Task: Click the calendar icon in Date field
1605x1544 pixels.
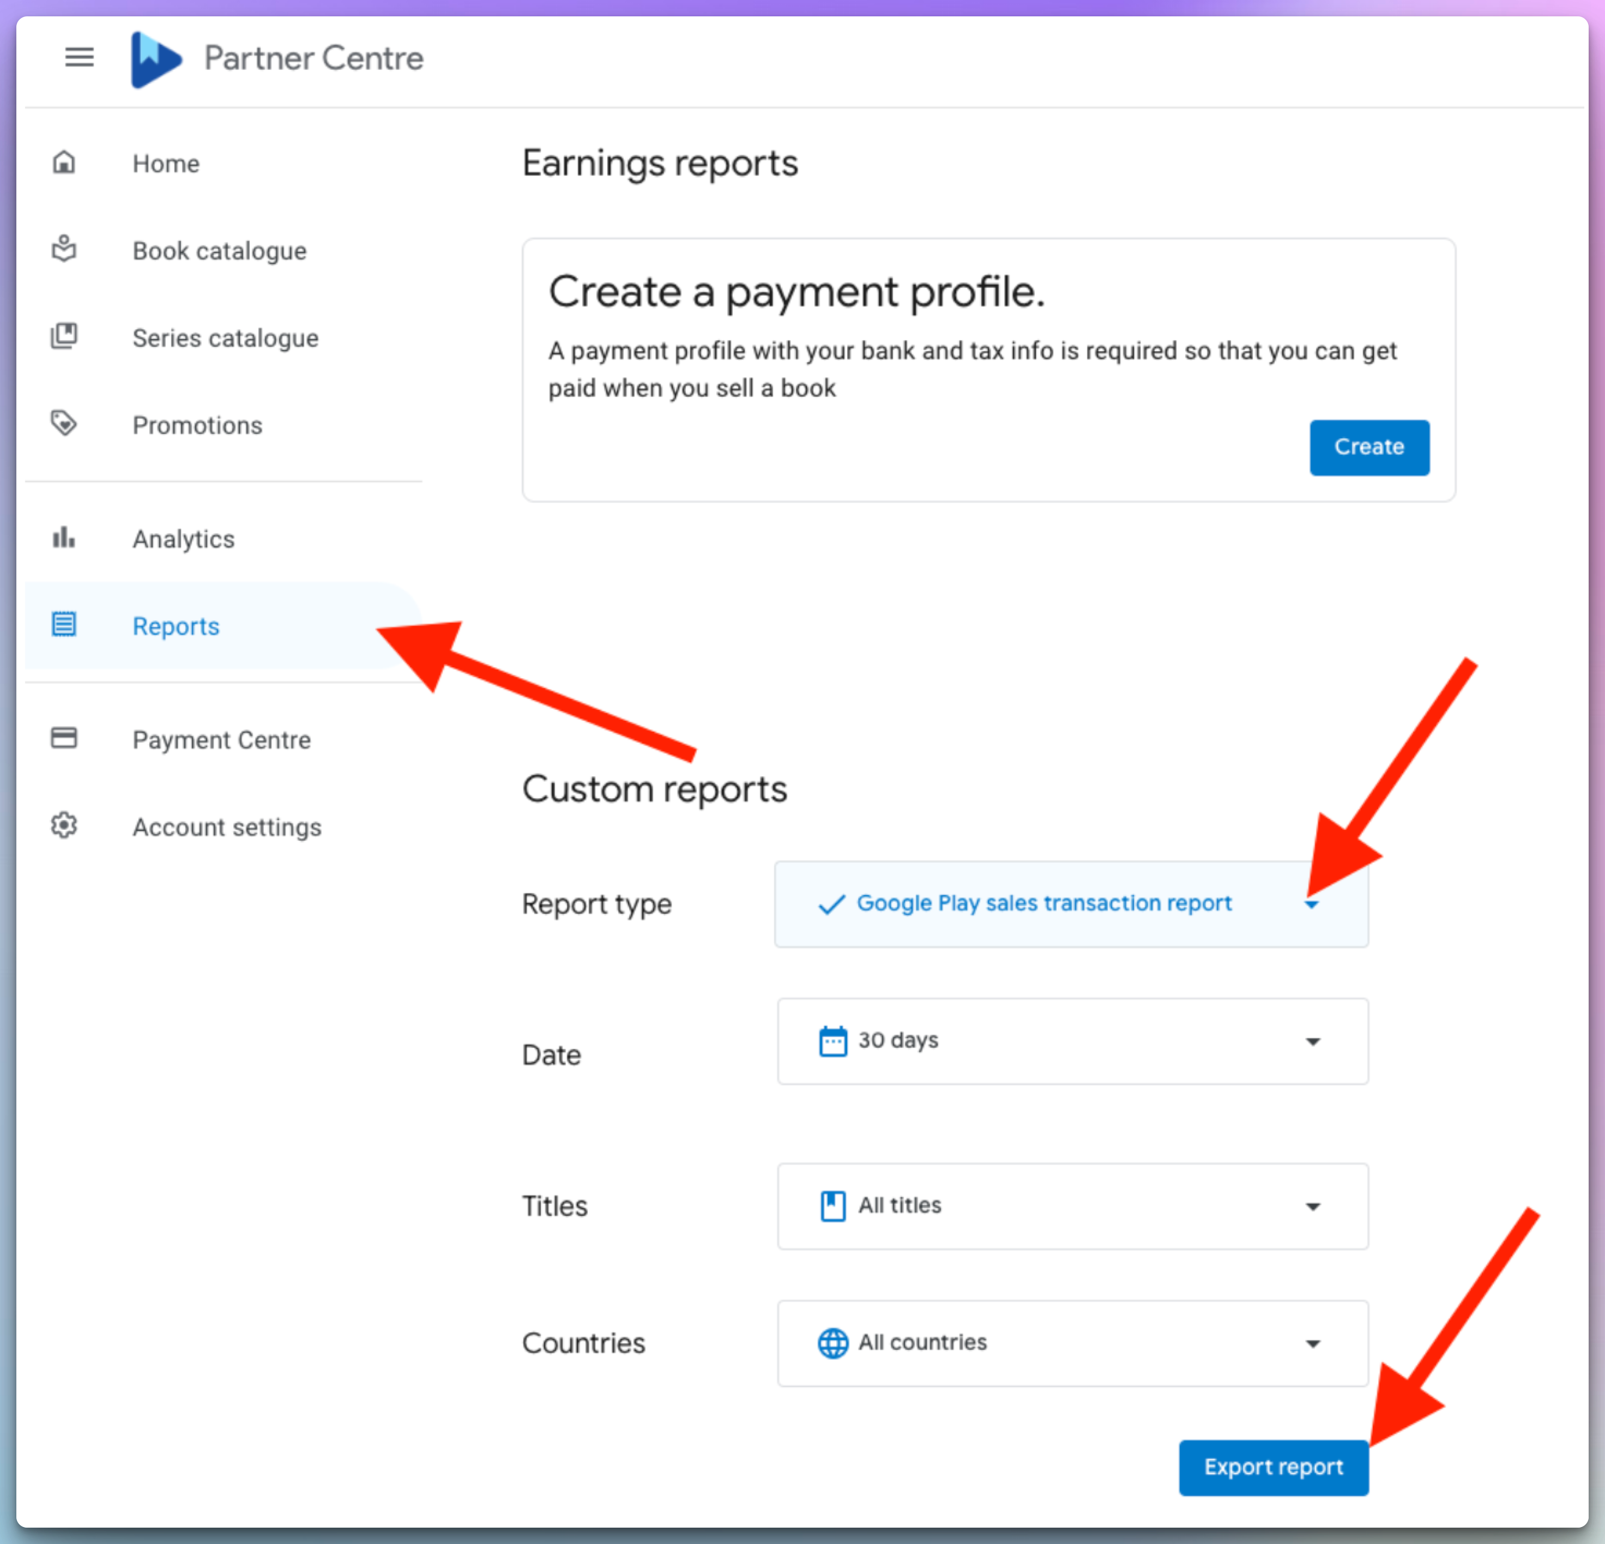Action: (833, 1041)
